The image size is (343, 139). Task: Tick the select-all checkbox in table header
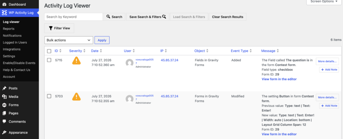[x=49, y=51]
